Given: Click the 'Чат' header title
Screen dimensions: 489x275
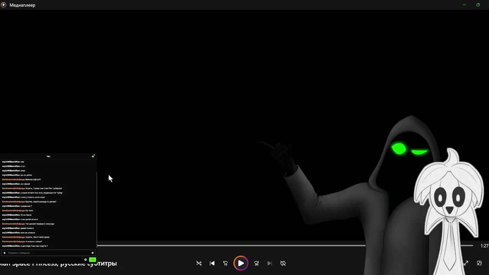Looking at the screenshot, I should click(49, 156).
